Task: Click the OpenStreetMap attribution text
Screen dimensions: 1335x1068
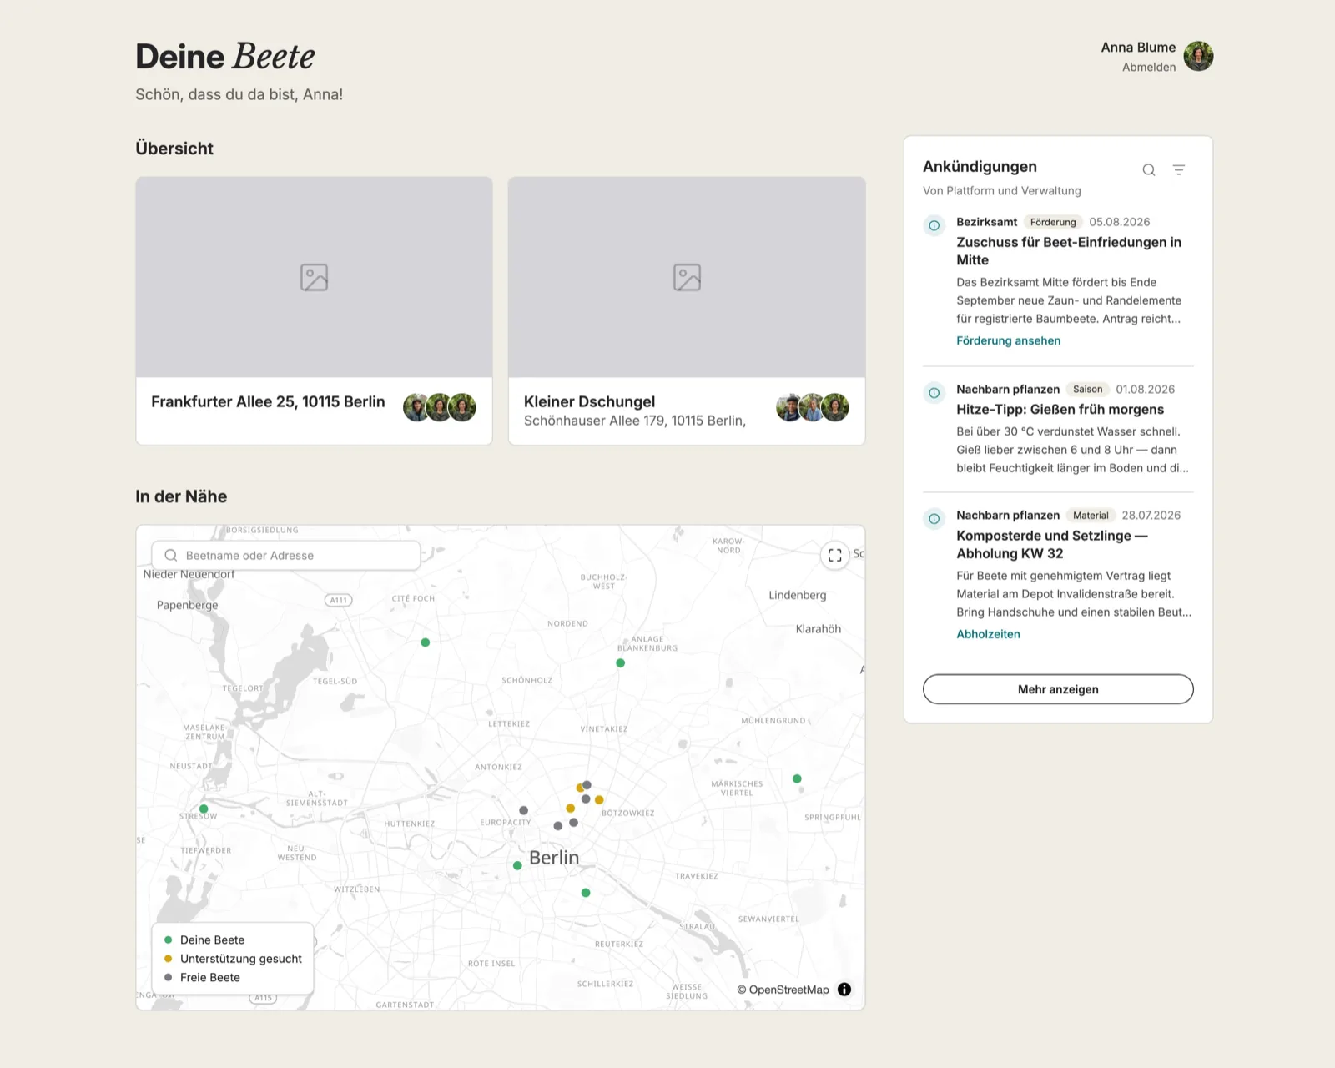Action: point(783,990)
